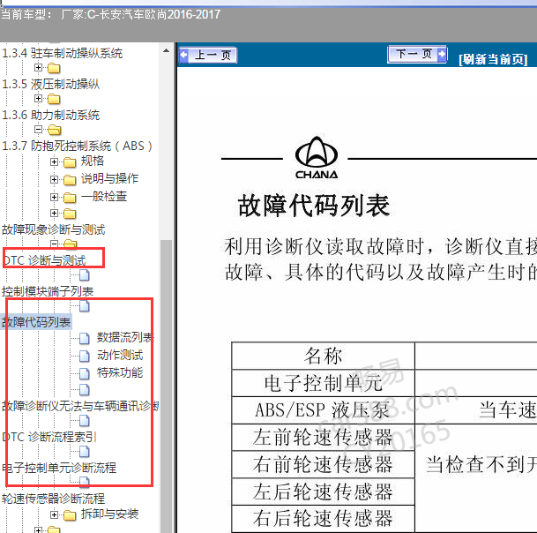Click the folder icon just above 故障现象诊断与测试
Viewport: 537px width, 533px height.
click(70, 214)
